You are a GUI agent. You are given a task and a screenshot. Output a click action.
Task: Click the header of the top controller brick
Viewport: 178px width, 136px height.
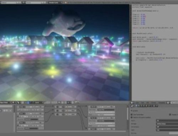point(66,107)
